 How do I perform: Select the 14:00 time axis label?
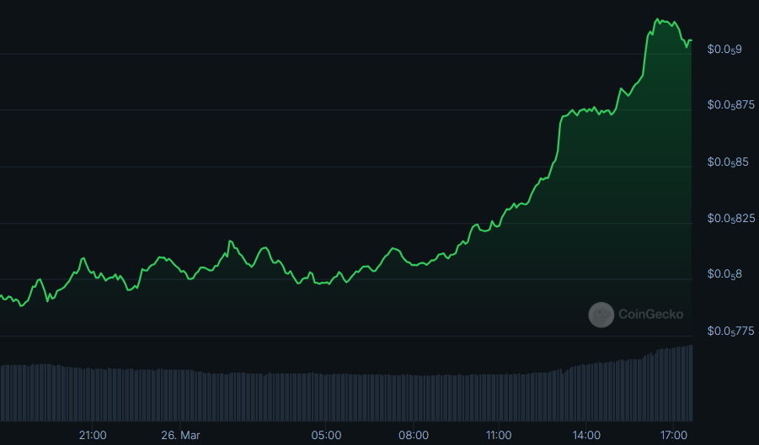pyautogui.click(x=586, y=435)
